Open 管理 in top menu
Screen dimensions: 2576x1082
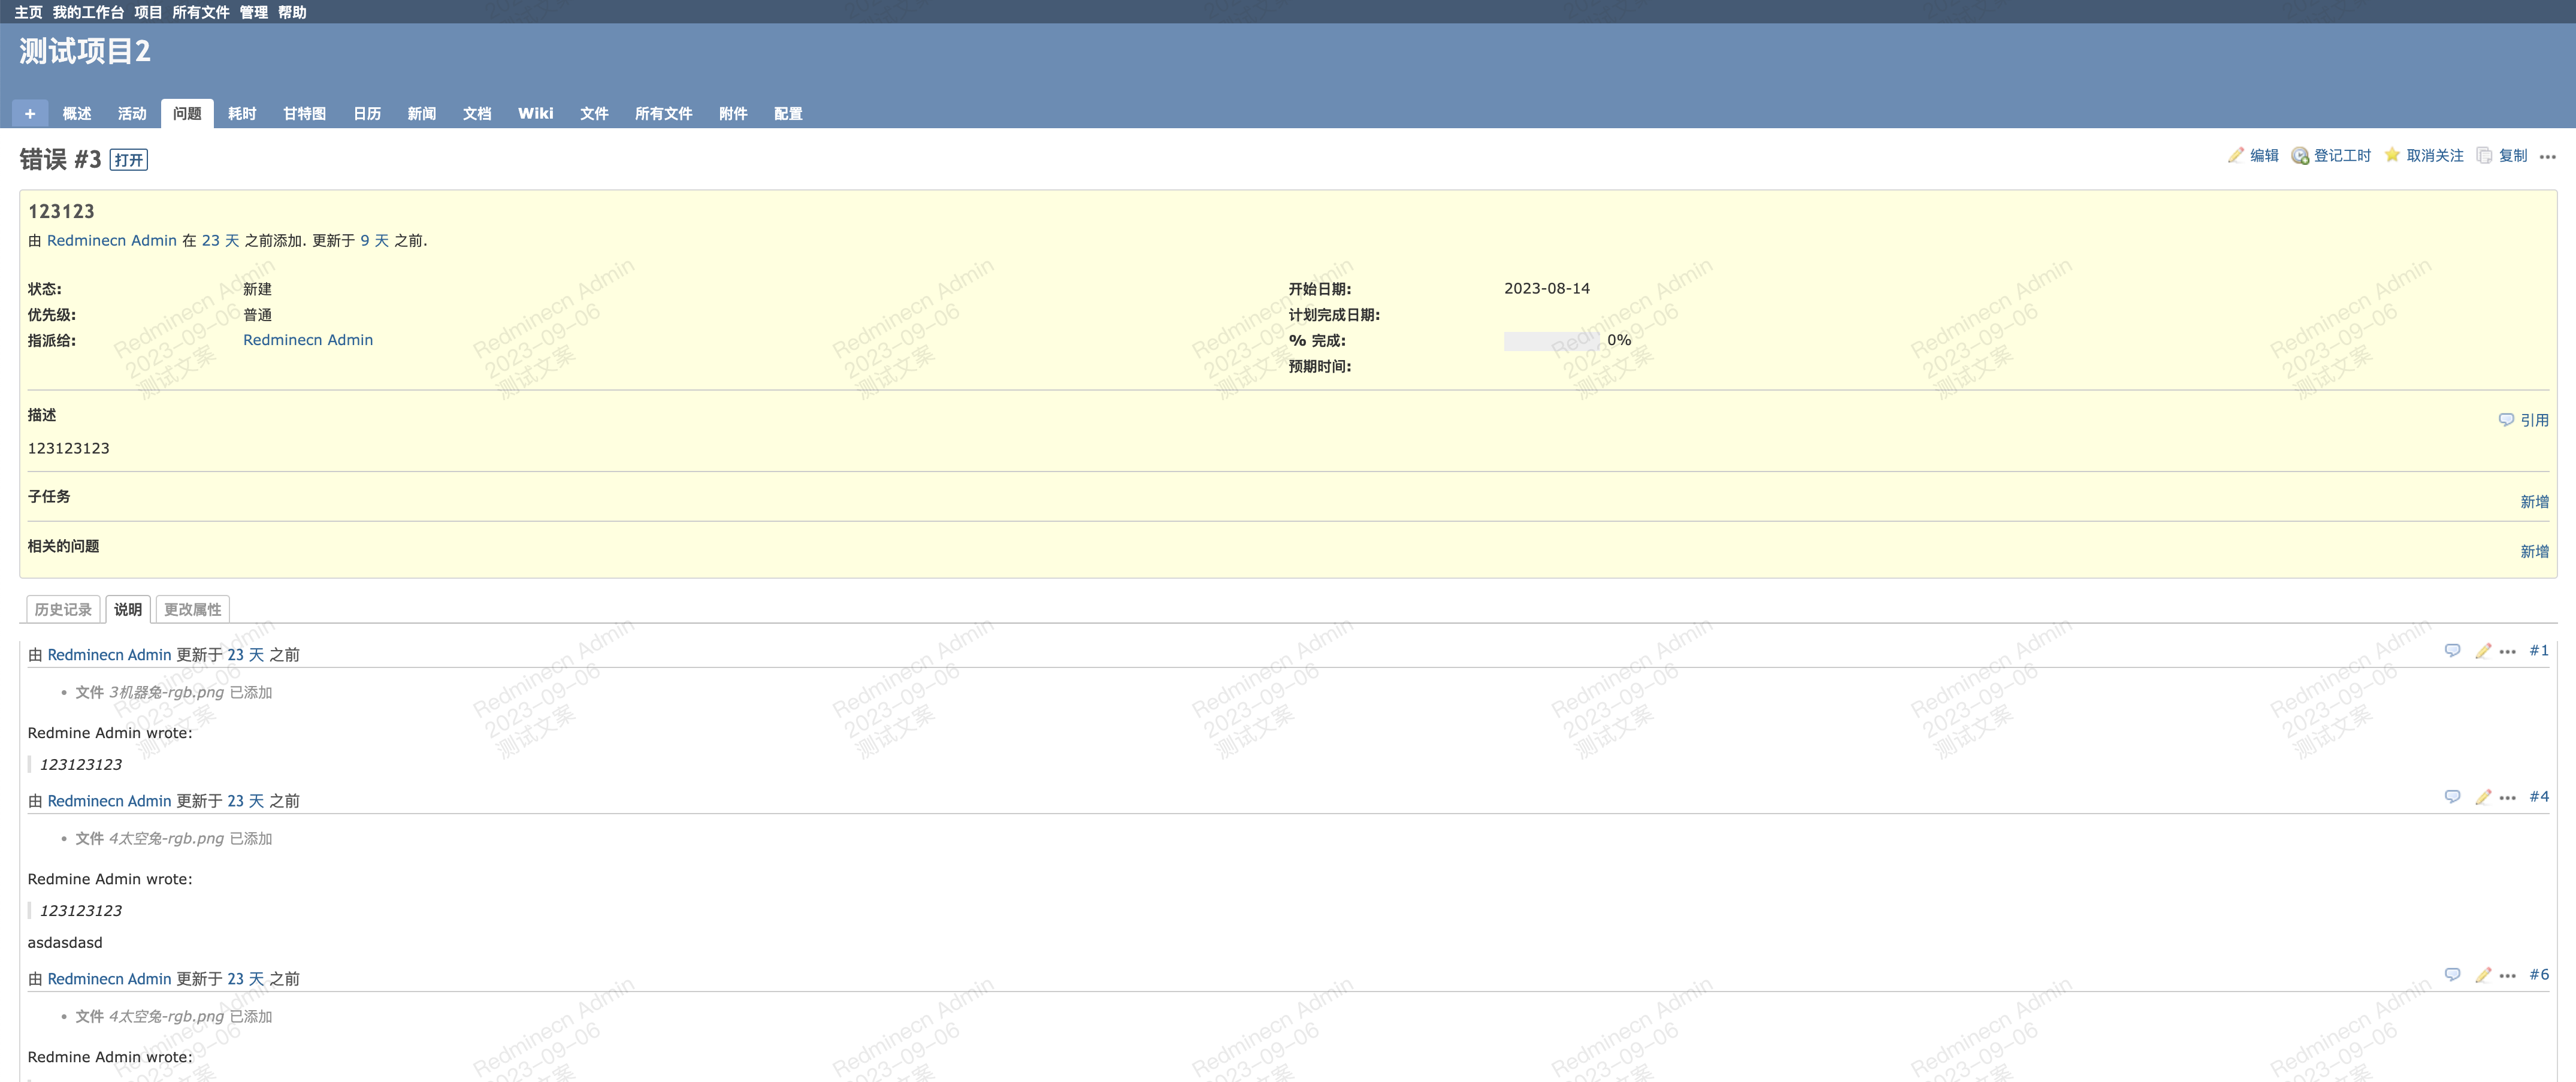(x=254, y=12)
